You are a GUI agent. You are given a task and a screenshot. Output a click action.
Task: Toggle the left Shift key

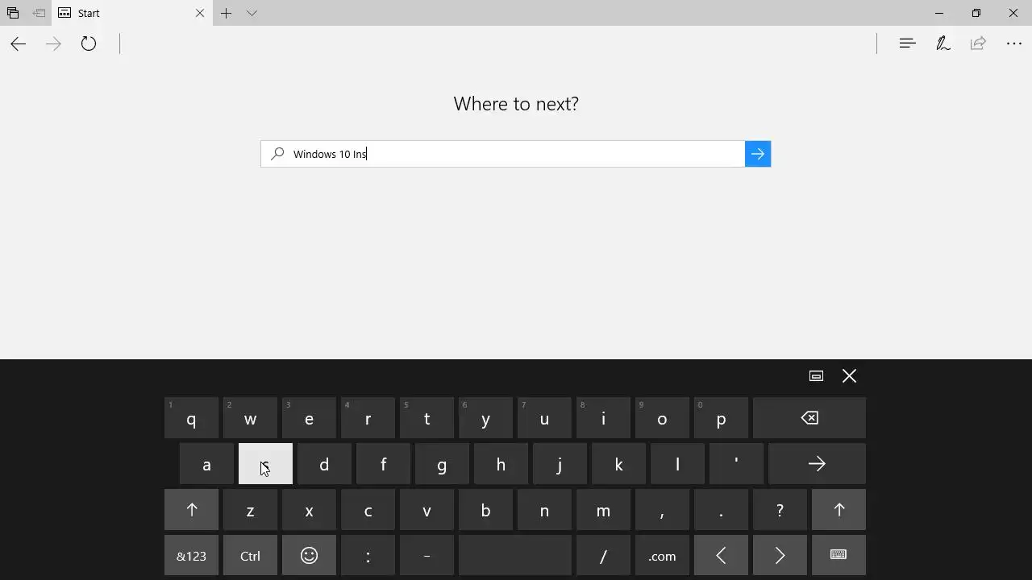(192, 510)
